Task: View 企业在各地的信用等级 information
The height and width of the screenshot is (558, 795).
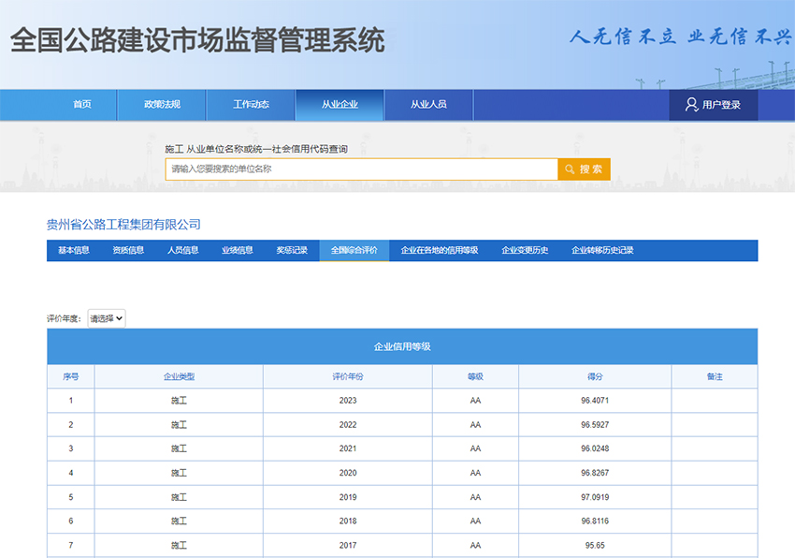Action: pyautogui.click(x=440, y=250)
